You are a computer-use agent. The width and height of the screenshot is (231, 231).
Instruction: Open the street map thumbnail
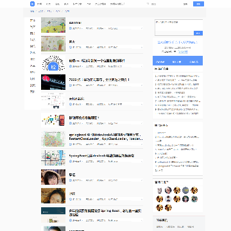coord(53,158)
